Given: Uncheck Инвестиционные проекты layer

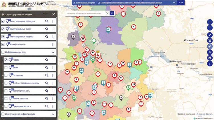Looking at the screenshot, I should [3, 37].
